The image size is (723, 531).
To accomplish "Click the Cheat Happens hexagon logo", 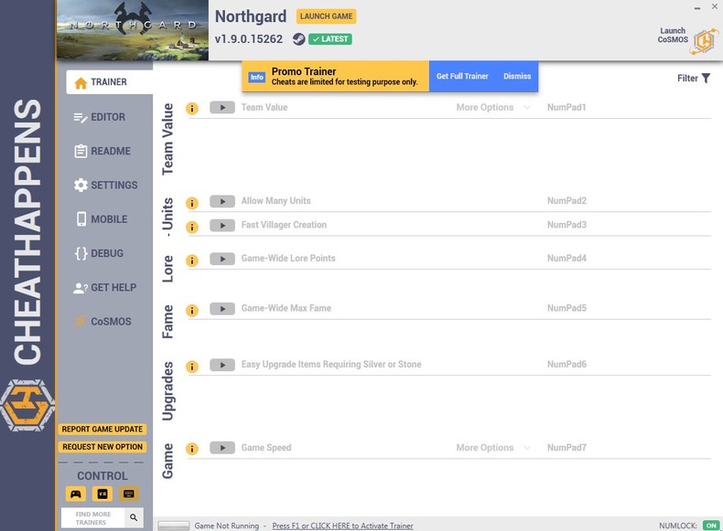I will 27,405.
